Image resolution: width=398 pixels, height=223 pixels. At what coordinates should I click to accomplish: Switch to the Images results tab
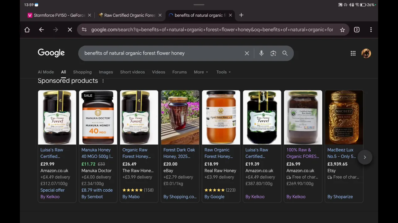[106, 72]
